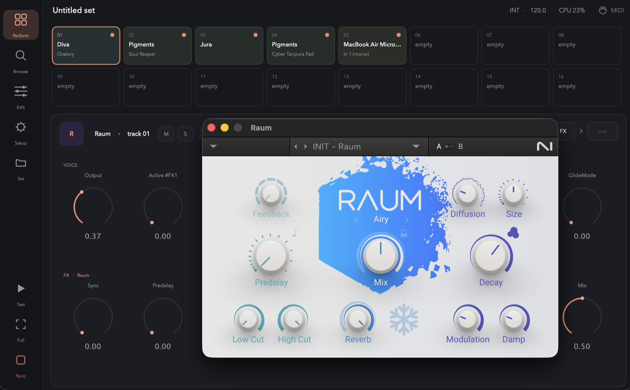Select empty slot 16

coord(587,87)
